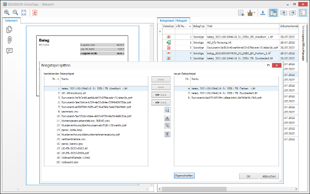Click Titel column header in Belegstapel table

[243, 26]
